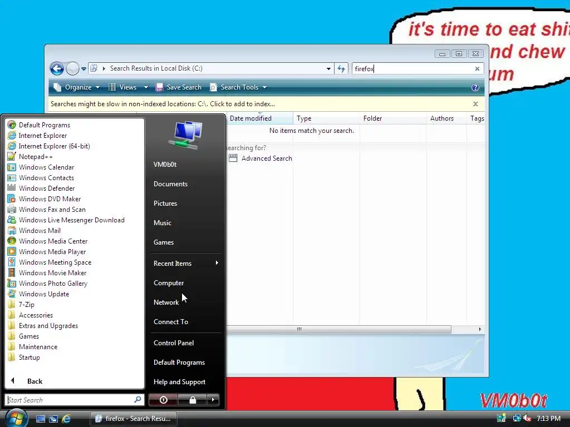Click the index info bar message
Viewport: 570px width, 427px height.
point(163,104)
